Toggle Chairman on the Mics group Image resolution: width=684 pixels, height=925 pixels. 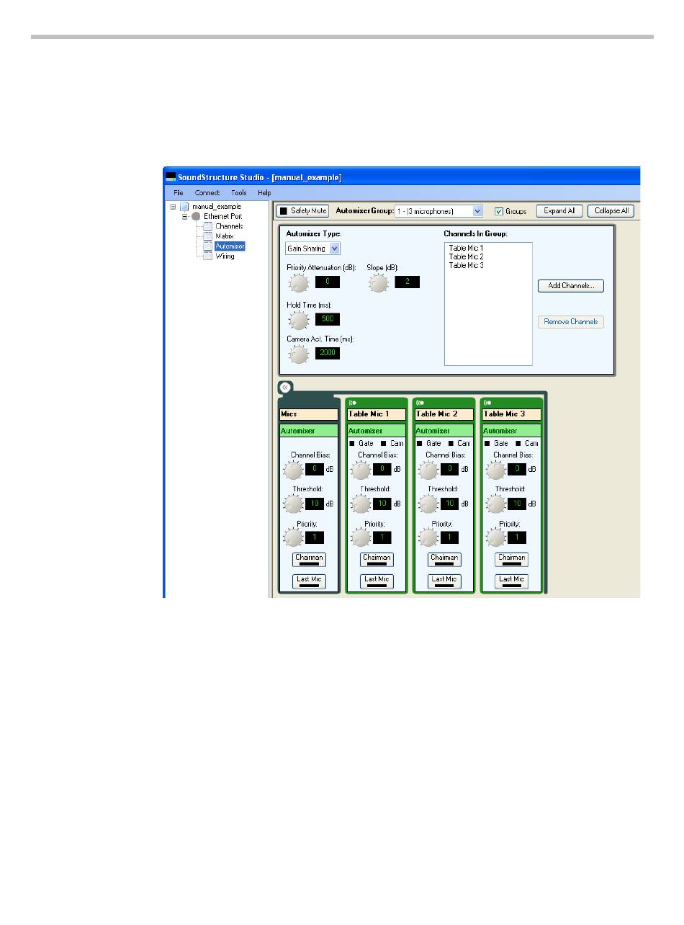point(309,560)
